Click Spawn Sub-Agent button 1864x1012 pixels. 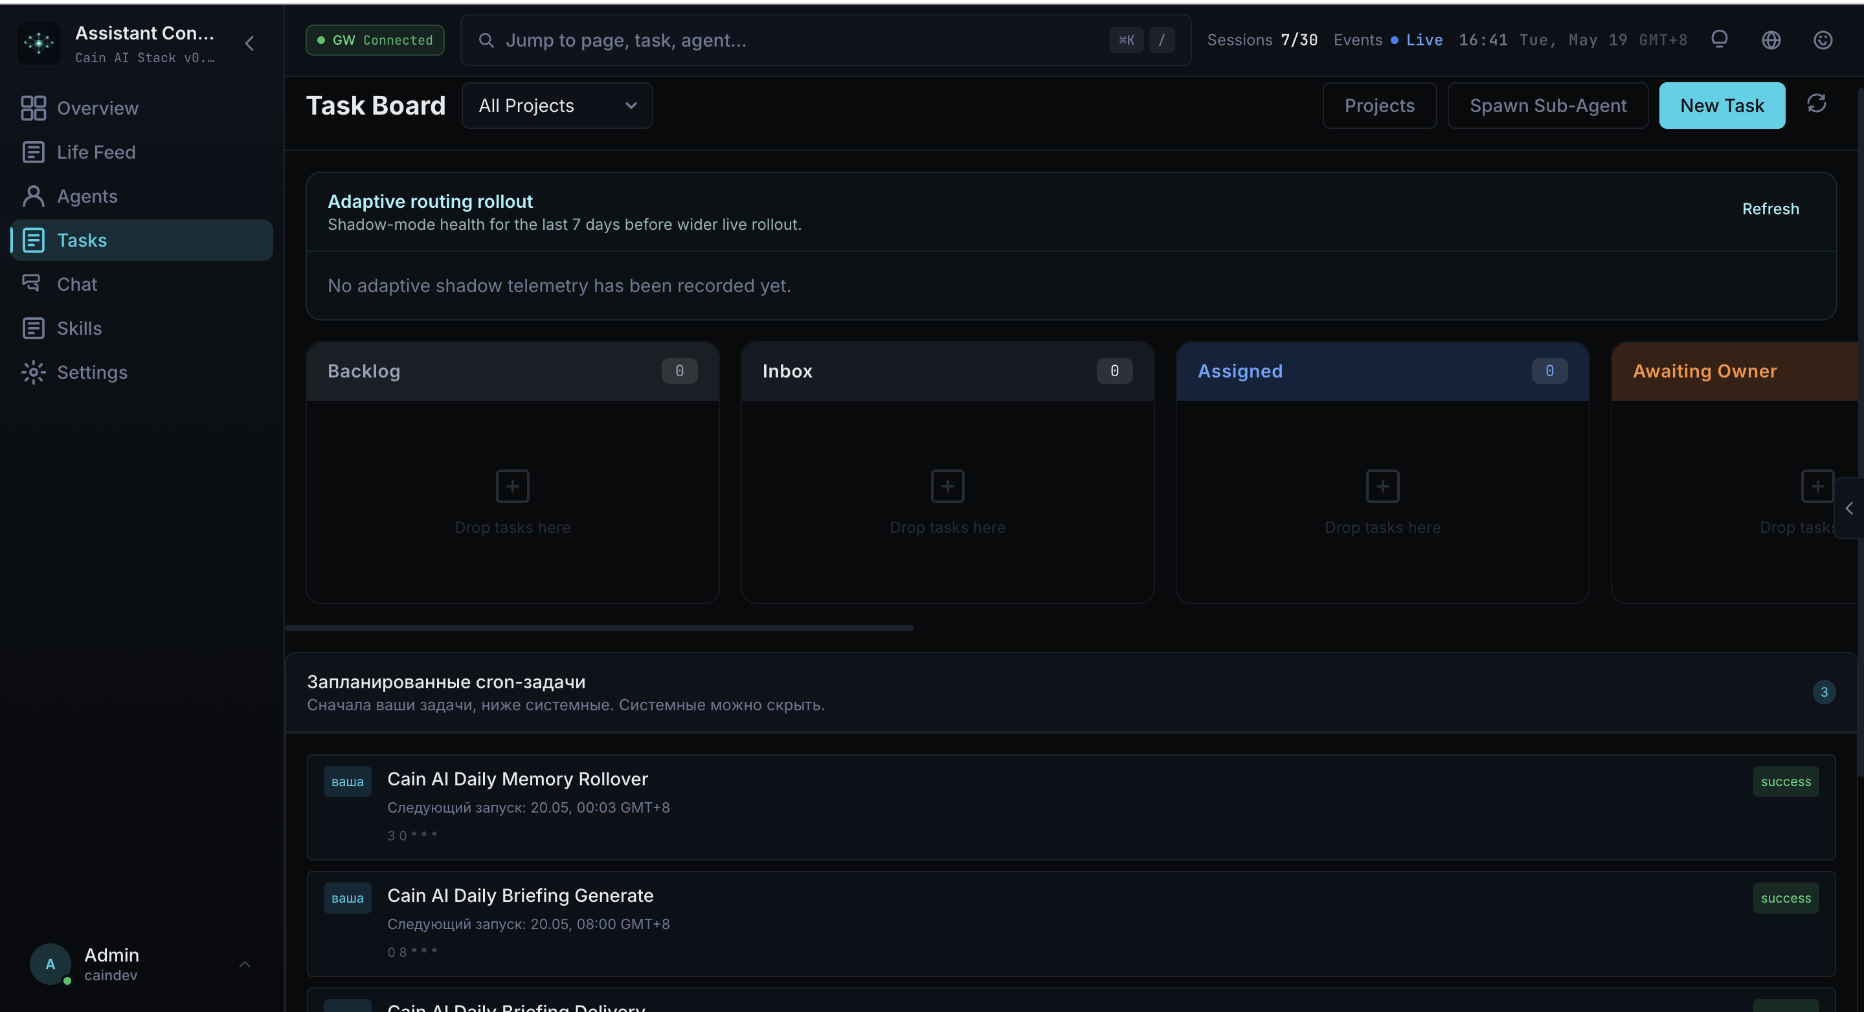click(x=1548, y=106)
